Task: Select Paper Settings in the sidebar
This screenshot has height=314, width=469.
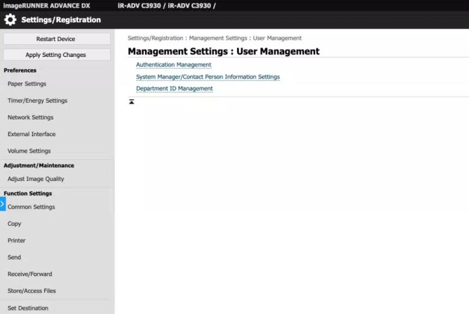Action: [27, 84]
